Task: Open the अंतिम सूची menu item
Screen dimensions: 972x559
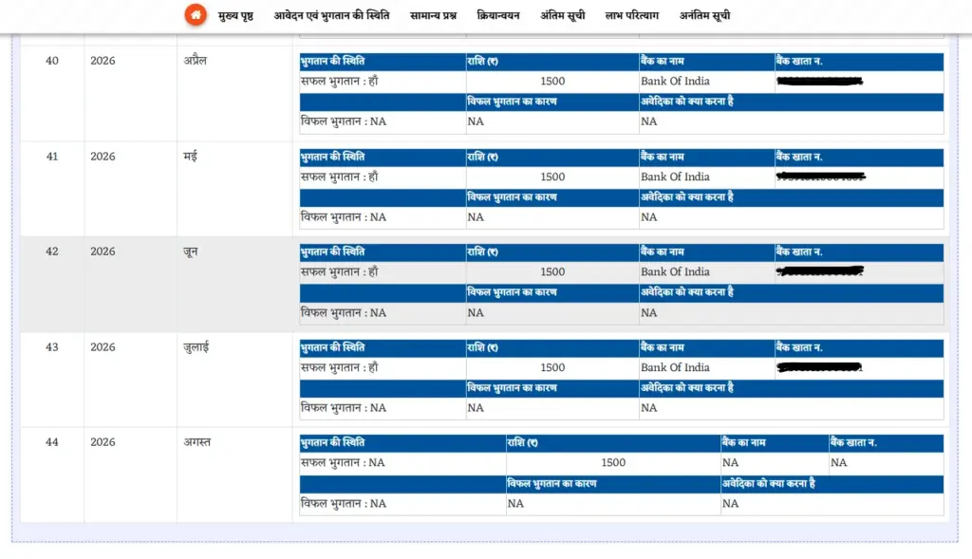Action: pyautogui.click(x=562, y=15)
